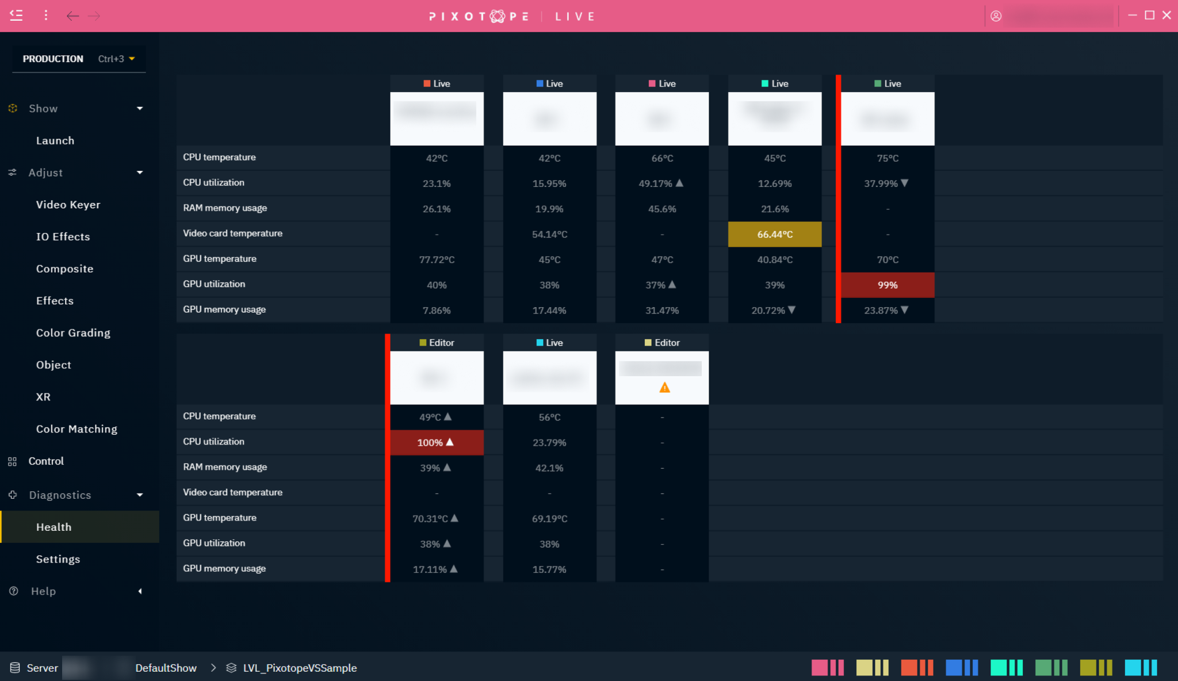
Task: Open the Video Keyer panel
Action: coord(68,205)
